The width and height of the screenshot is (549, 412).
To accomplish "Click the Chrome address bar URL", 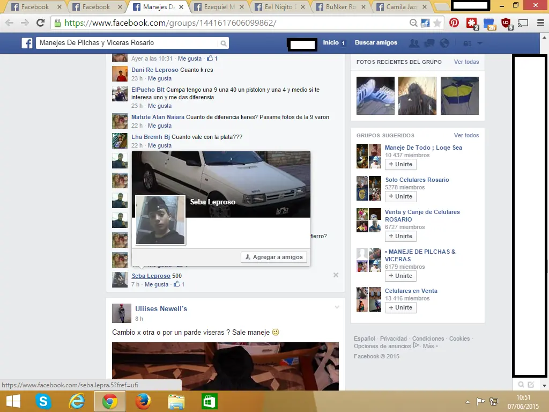I will (x=170, y=23).
